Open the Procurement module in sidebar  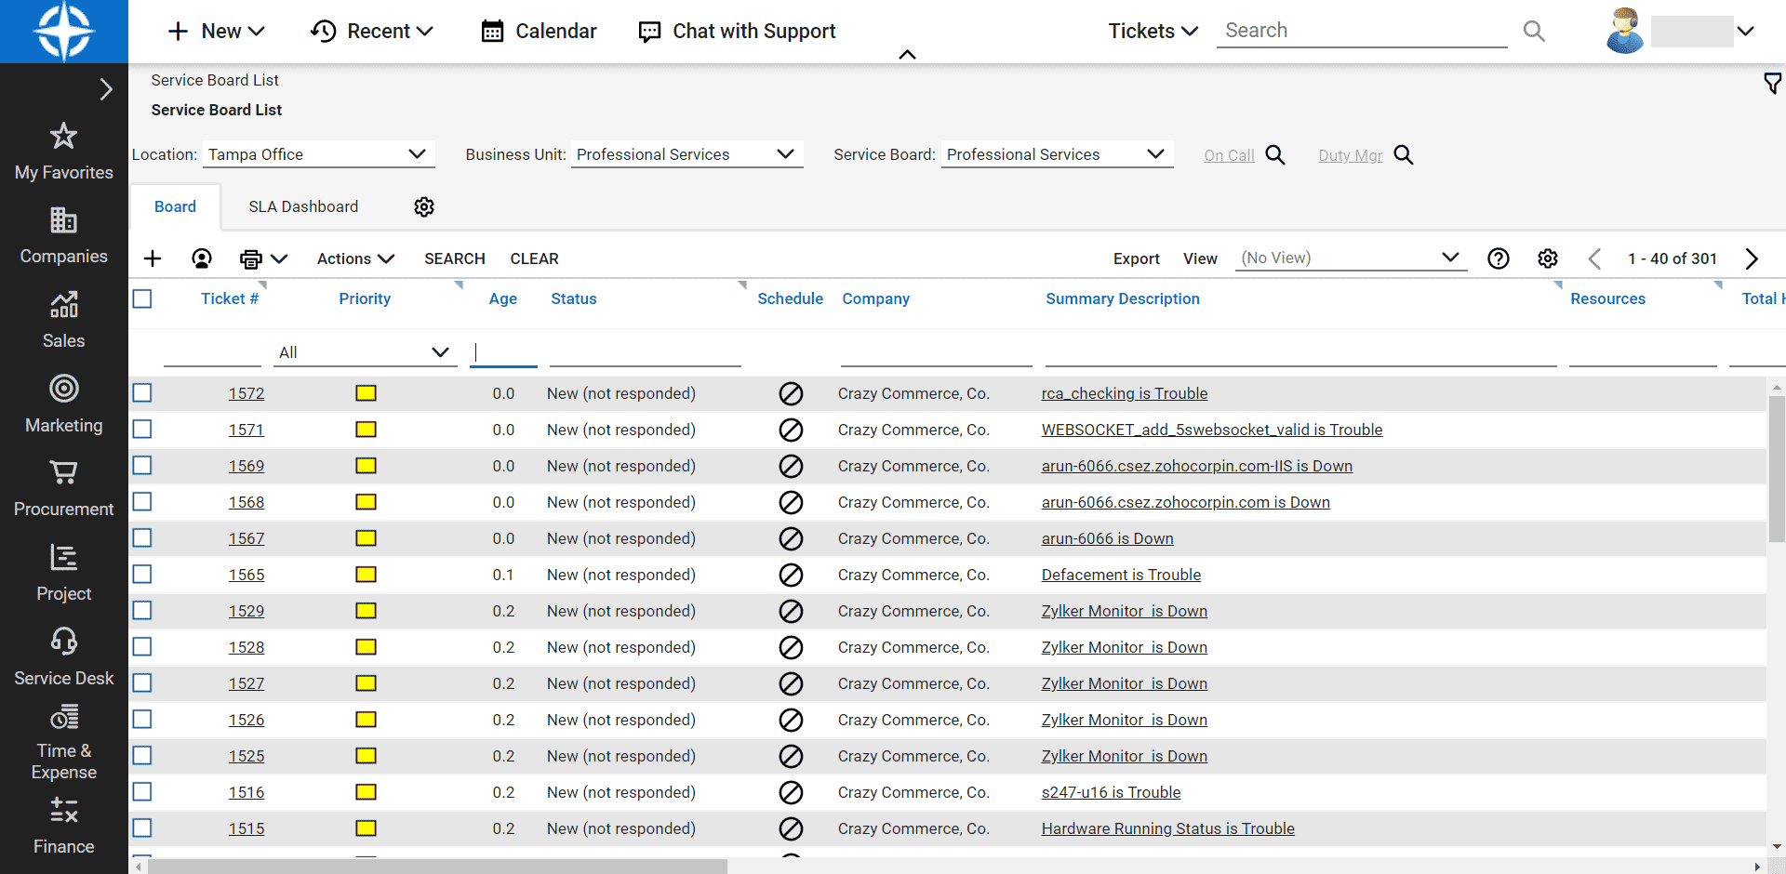click(x=63, y=488)
